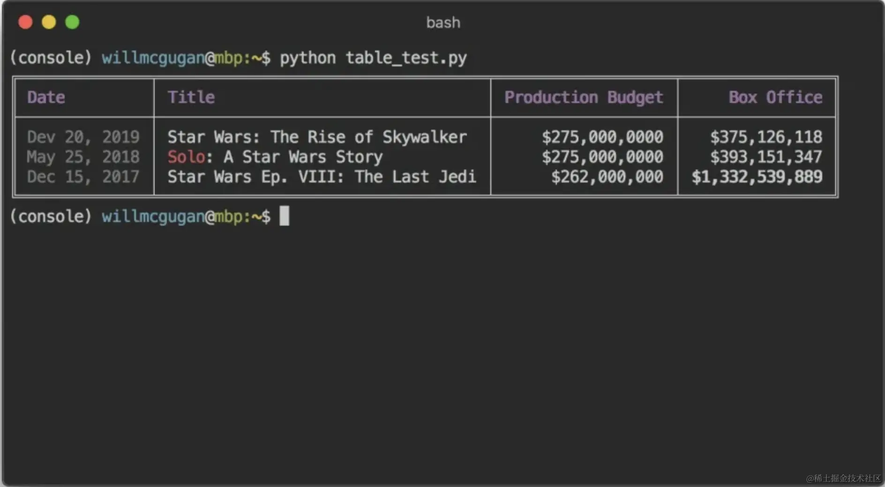This screenshot has height=487, width=885.
Task: Click the Box Office header
Action: click(775, 97)
